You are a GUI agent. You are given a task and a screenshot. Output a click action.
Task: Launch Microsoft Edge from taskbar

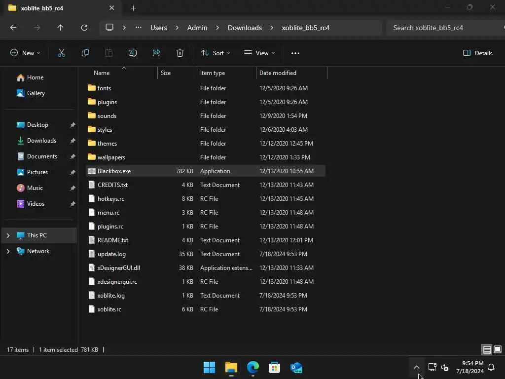tap(253, 367)
